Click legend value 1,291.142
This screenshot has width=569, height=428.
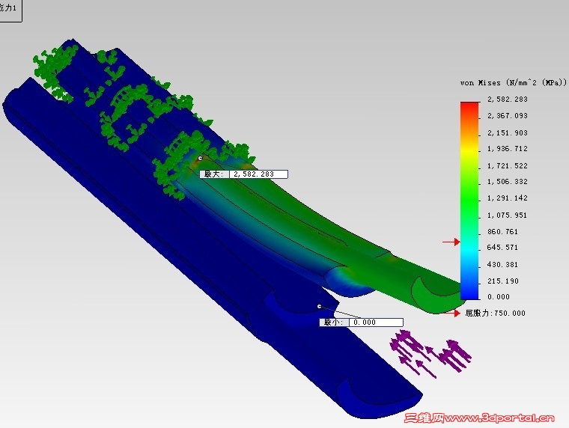[508, 198]
